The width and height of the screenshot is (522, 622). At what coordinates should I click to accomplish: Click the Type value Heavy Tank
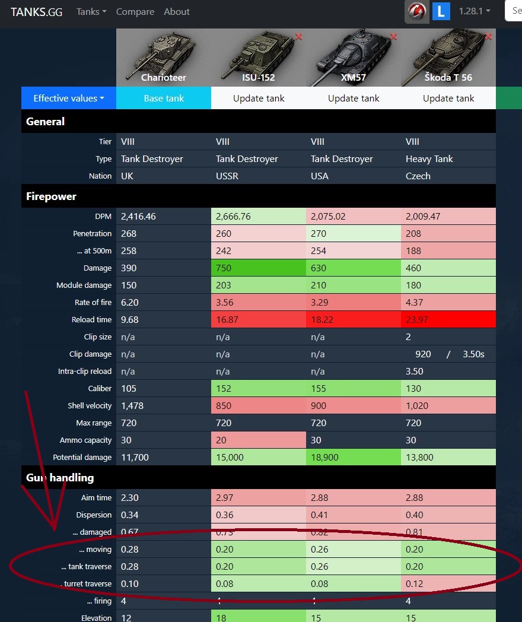(429, 158)
